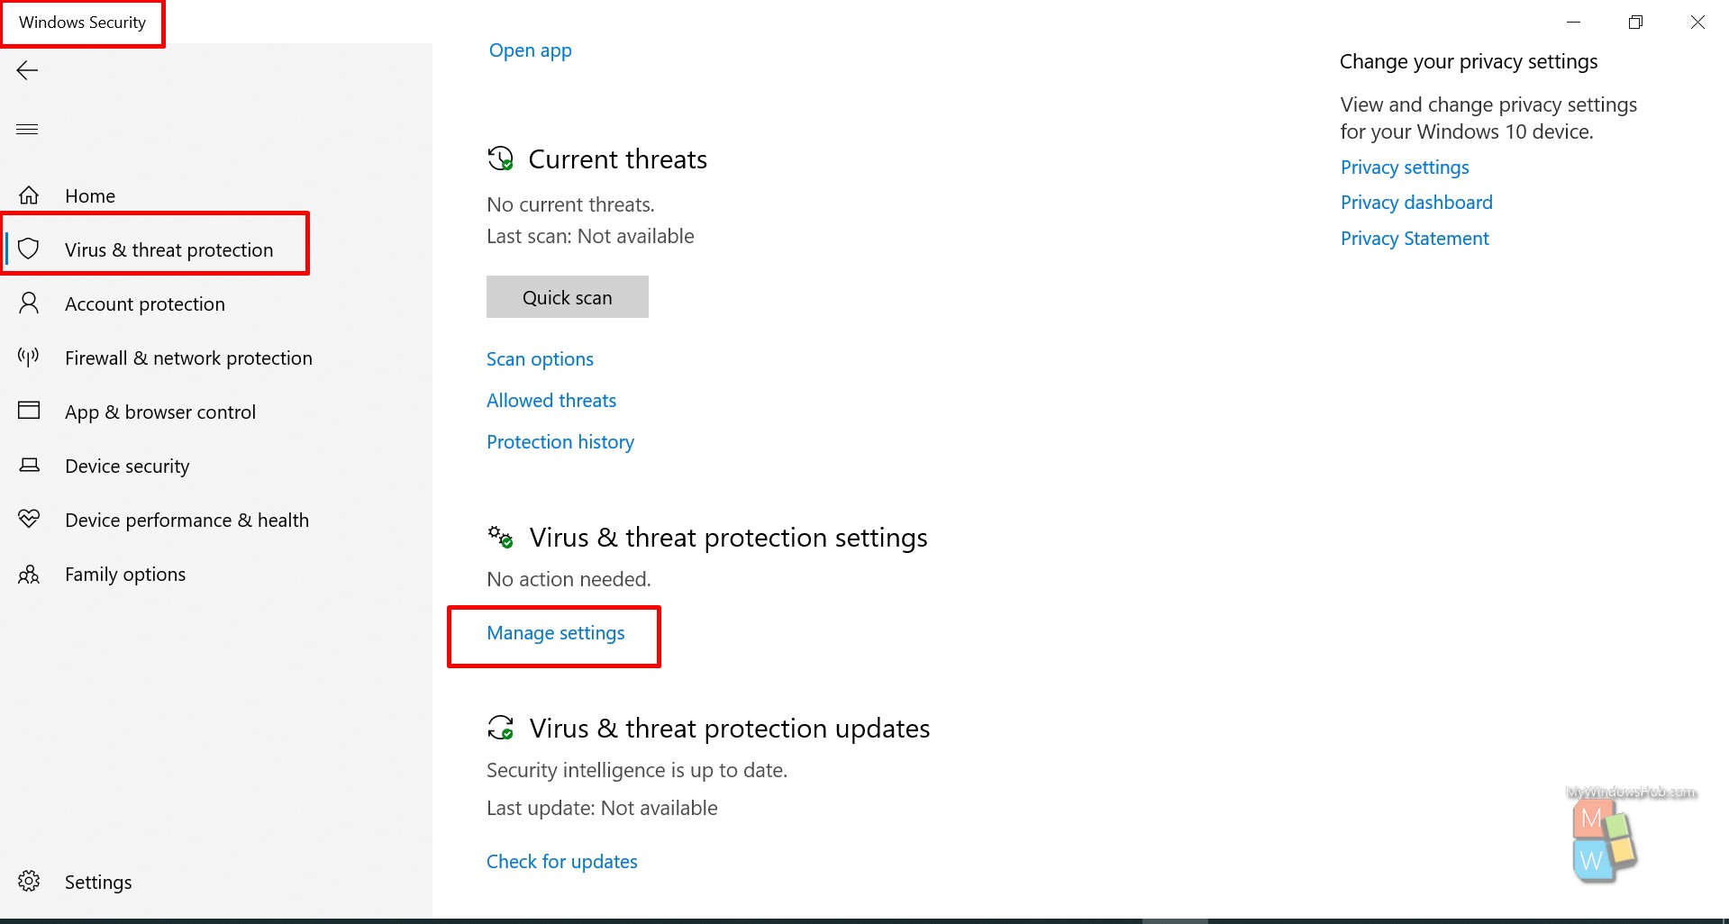Click Virus & threat protection updates heading
1729x924 pixels.
pos(730,728)
